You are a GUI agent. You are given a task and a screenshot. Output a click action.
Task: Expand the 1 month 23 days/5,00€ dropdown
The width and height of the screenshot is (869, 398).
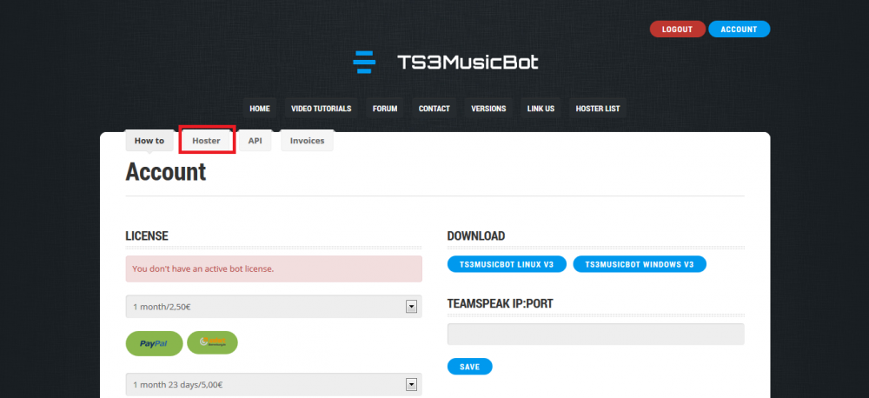274,384
